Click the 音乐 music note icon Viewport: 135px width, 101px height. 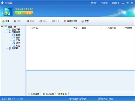[x=14, y=38]
